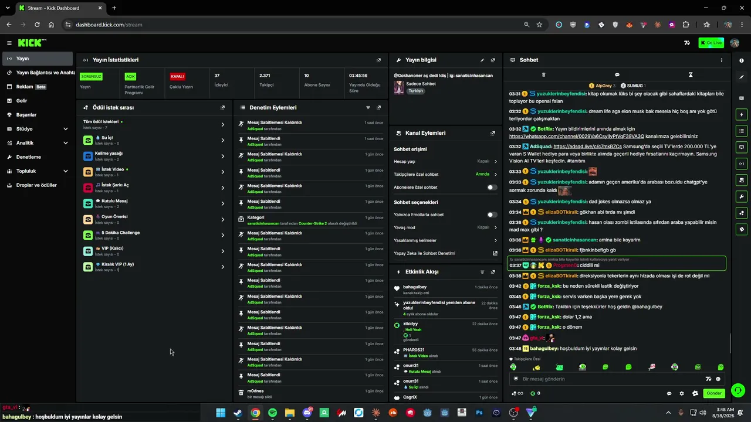
Task: Open the profile avatar menu
Action: click(x=735, y=43)
